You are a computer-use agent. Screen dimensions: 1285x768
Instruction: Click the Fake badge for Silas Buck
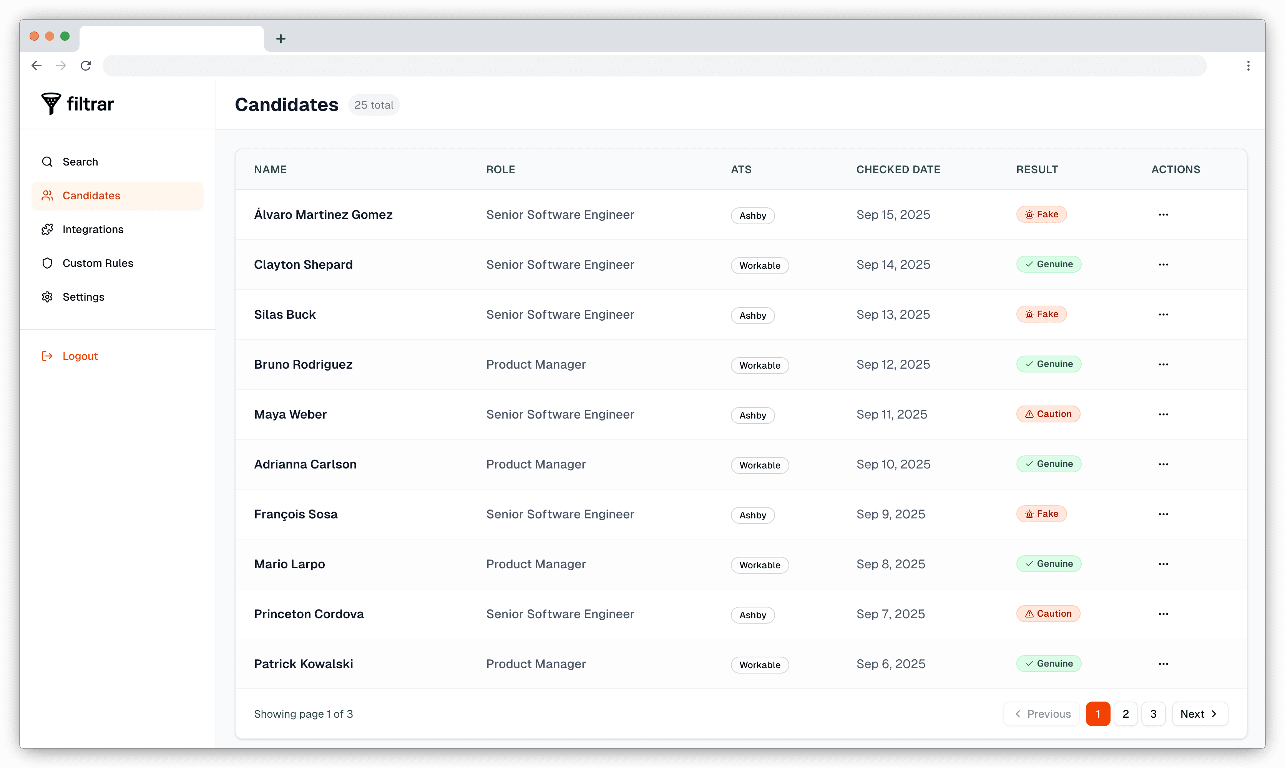[1041, 314]
